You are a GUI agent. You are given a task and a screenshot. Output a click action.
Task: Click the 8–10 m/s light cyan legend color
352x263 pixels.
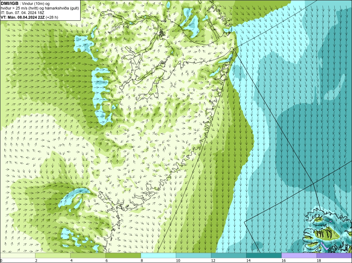tap(158, 256)
